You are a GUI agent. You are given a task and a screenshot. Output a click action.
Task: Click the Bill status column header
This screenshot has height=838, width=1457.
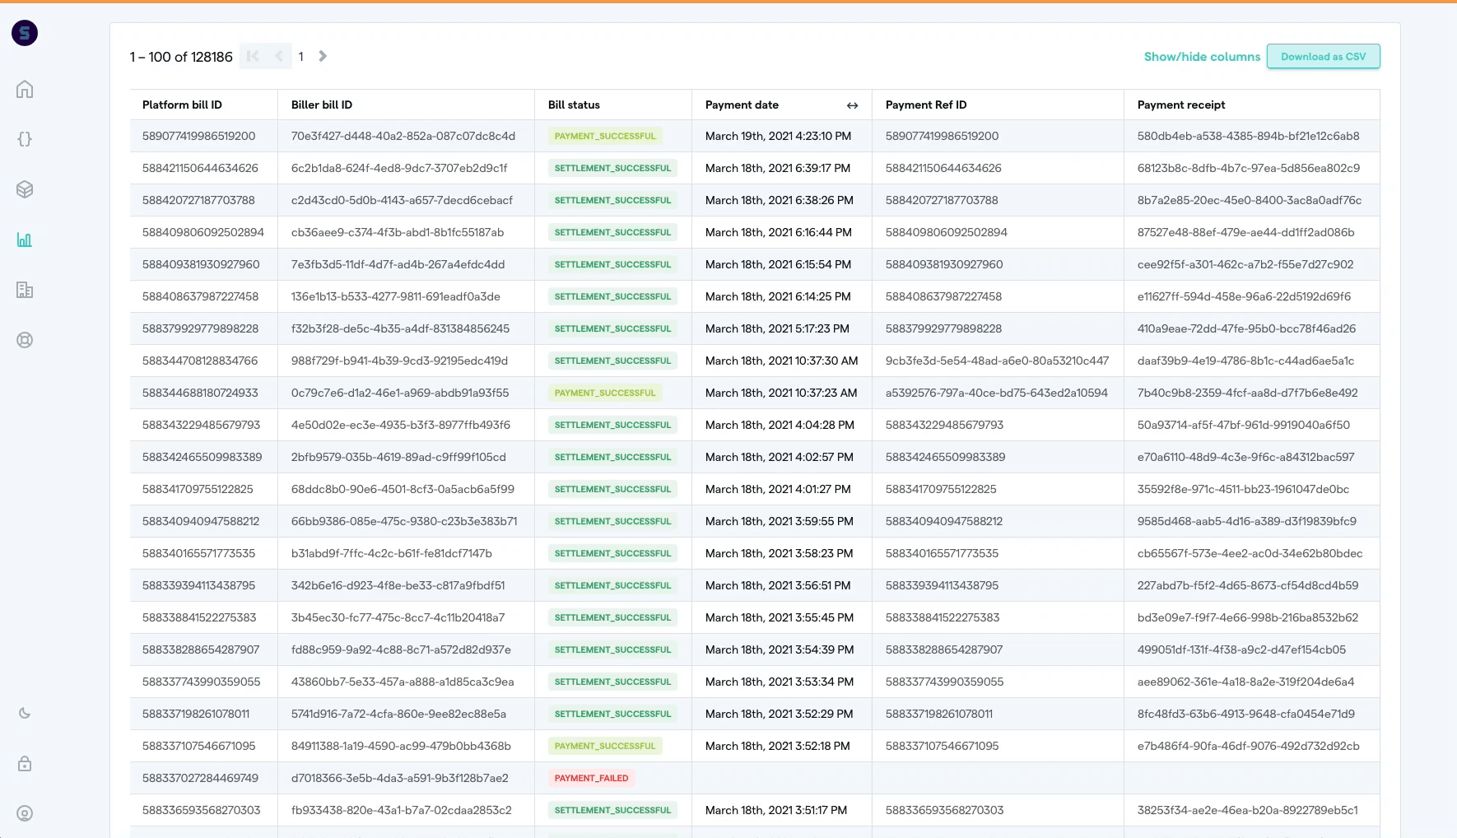click(x=574, y=105)
